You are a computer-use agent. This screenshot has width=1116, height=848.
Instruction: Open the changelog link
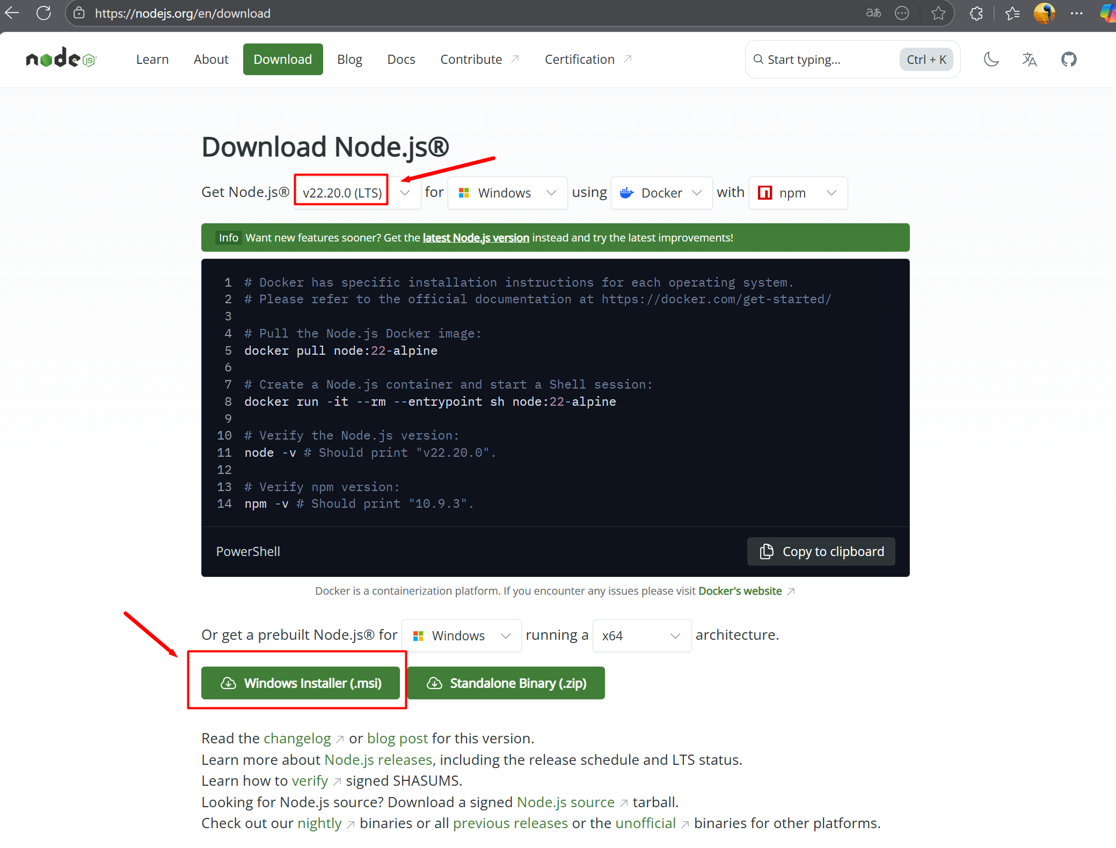(x=297, y=739)
